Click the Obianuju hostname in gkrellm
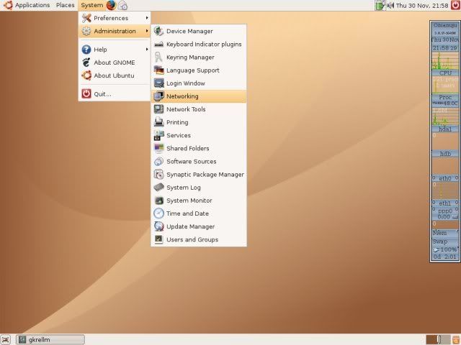The image size is (461, 345). pyautogui.click(x=445, y=26)
